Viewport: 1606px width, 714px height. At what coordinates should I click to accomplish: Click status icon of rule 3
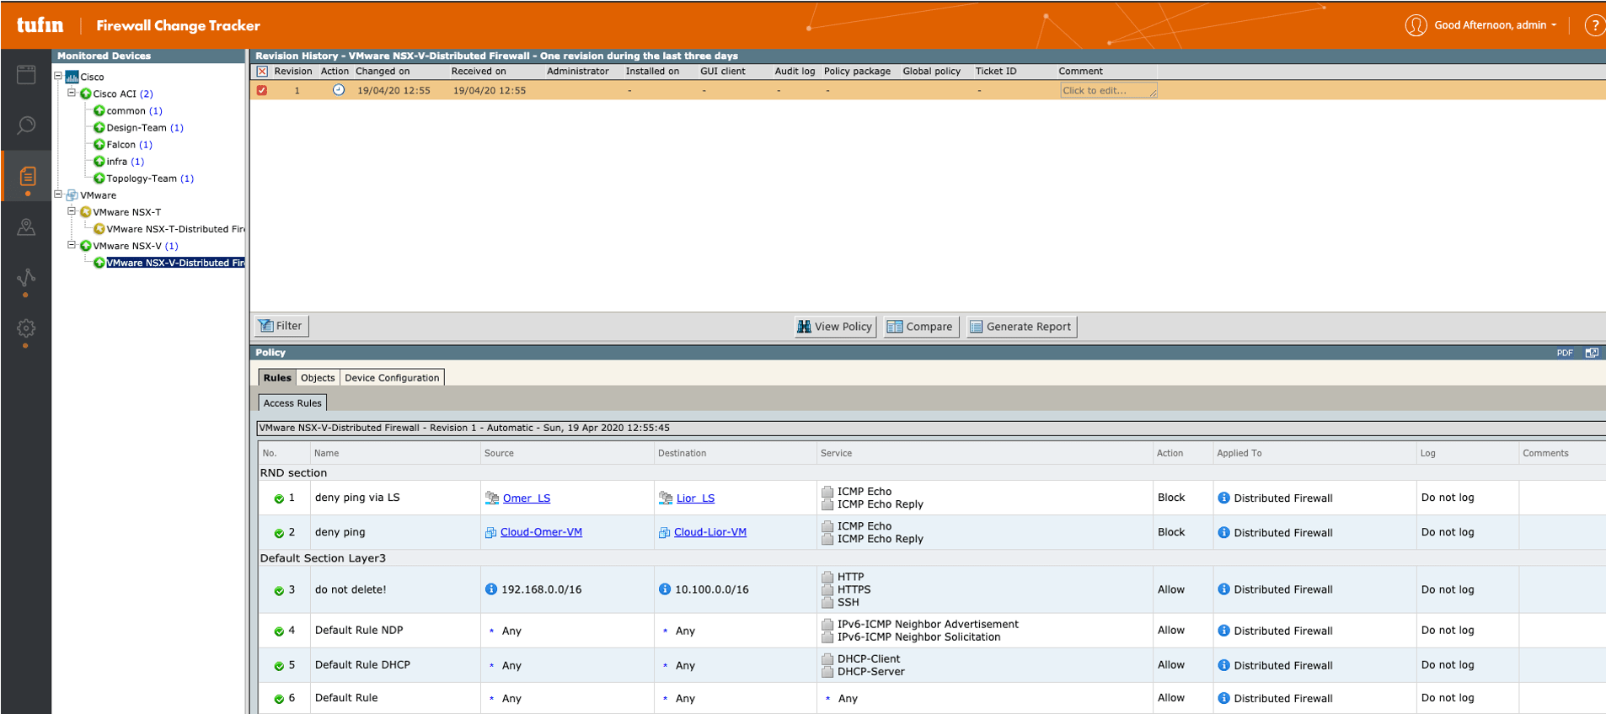tap(279, 590)
